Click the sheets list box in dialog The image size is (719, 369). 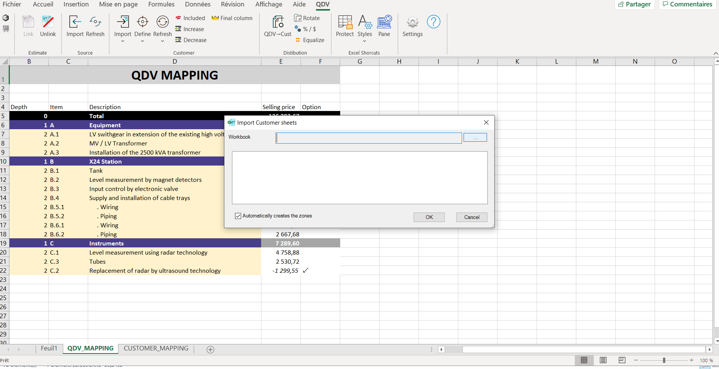[x=359, y=178]
